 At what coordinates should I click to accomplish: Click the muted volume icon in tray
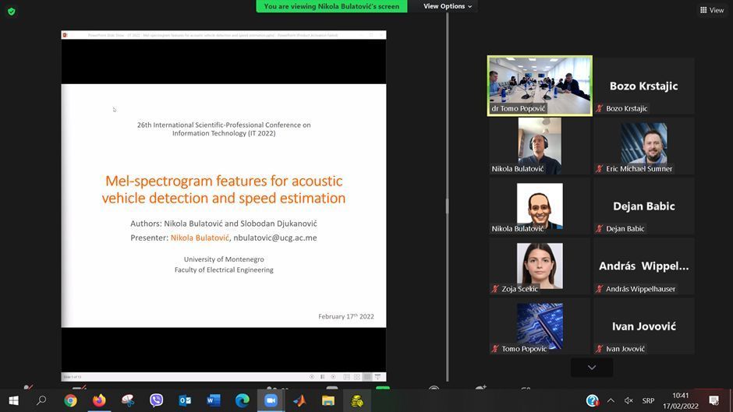coord(628,400)
